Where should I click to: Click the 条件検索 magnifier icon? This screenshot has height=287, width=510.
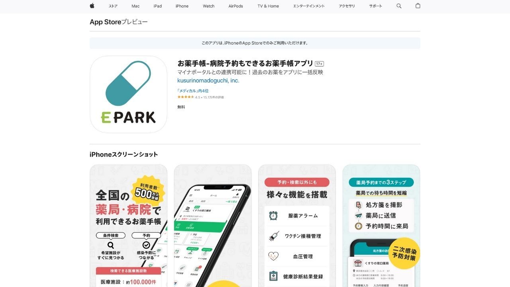click(x=111, y=245)
